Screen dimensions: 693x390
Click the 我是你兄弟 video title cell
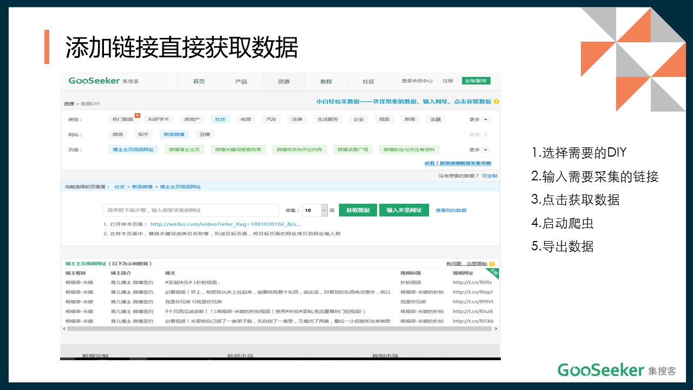(413, 302)
